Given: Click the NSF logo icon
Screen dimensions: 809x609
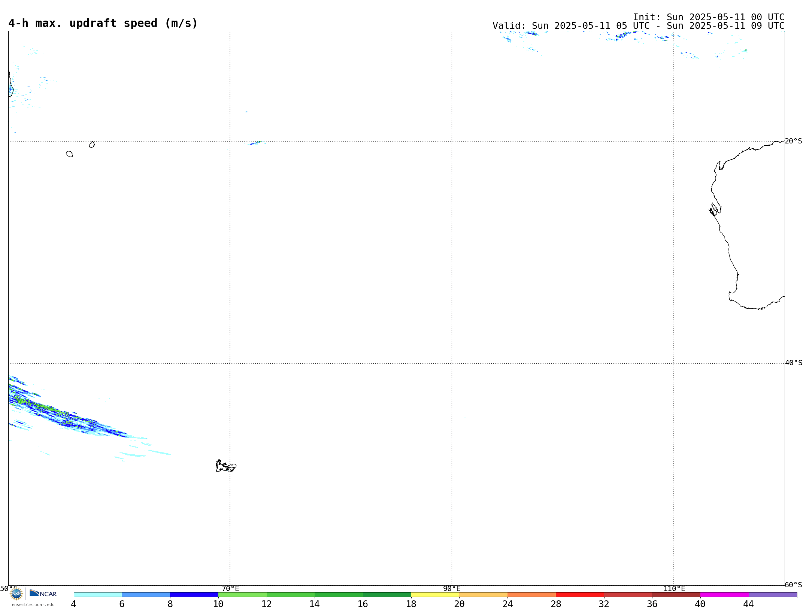Looking at the screenshot, I should coord(16,594).
